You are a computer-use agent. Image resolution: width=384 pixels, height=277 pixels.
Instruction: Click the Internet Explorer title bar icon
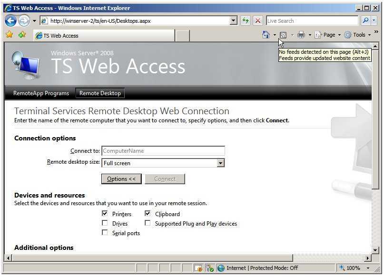point(8,8)
